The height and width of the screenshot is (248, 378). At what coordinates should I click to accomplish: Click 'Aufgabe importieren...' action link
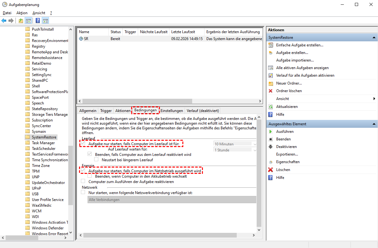point(295,60)
